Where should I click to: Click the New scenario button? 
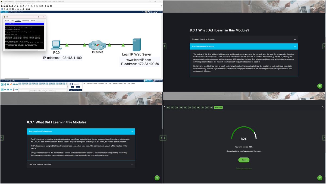coord(72,87)
